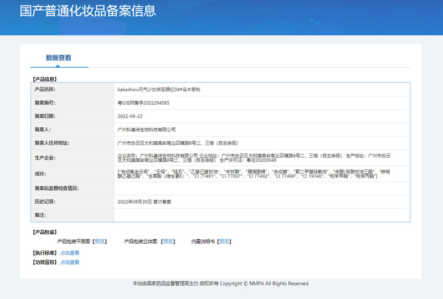Click the 备案人住所地址 row label
The width and height of the screenshot is (443, 299).
click(x=52, y=143)
